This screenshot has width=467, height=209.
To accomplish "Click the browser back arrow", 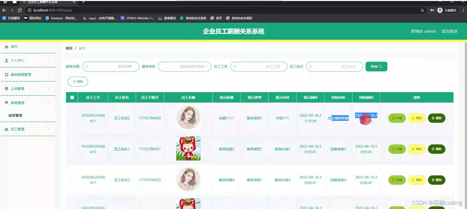I will click(x=4, y=10).
